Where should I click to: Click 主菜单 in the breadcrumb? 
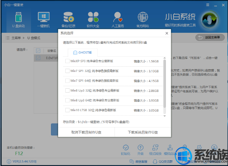(16, 38)
